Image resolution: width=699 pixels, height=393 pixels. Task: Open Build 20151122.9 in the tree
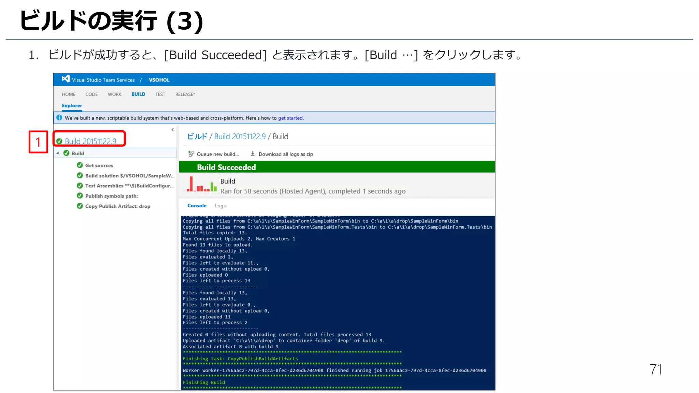(90, 141)
